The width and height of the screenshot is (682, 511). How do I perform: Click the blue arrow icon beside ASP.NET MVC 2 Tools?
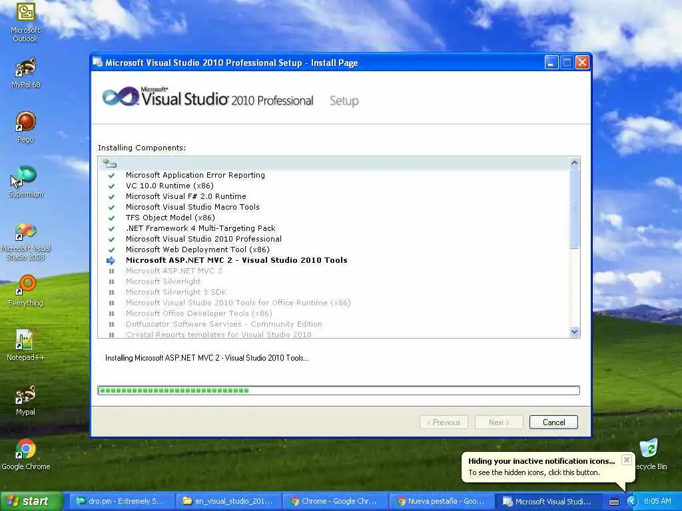coord(111,260)
